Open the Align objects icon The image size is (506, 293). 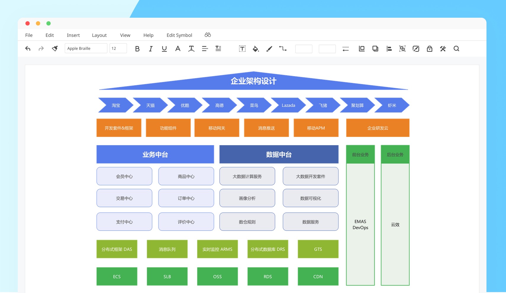click(389, 49)
